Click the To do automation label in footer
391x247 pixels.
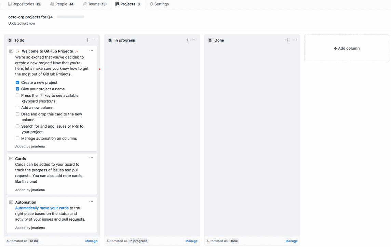click(33, 241)
